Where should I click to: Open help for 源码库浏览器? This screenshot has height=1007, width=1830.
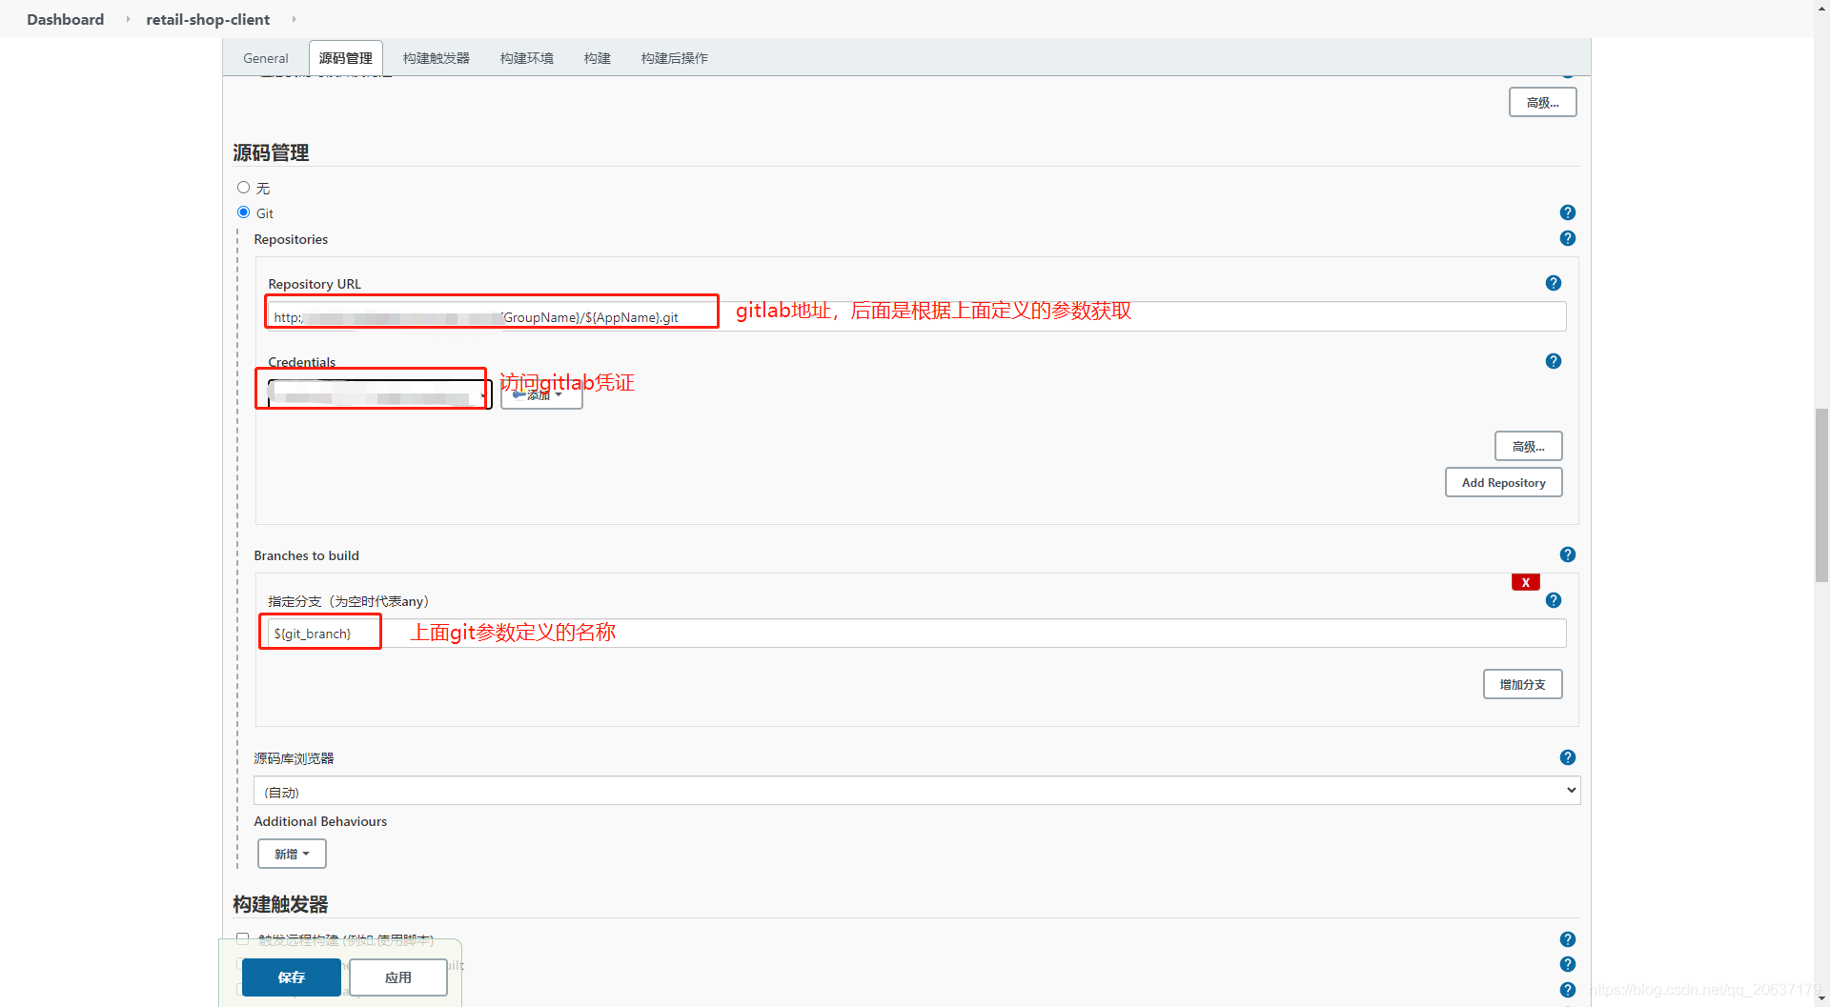tap(1567, 757)
